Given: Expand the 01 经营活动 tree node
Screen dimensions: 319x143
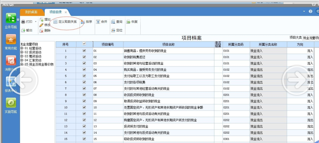Looking at the screenshot, I should pyautogui.click(x=22, y=48).
